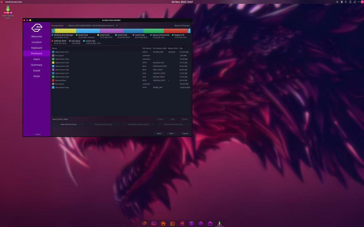Click the yellow segment of the partition bar
The height and width of the screenshot is (227, 364).
66,31
